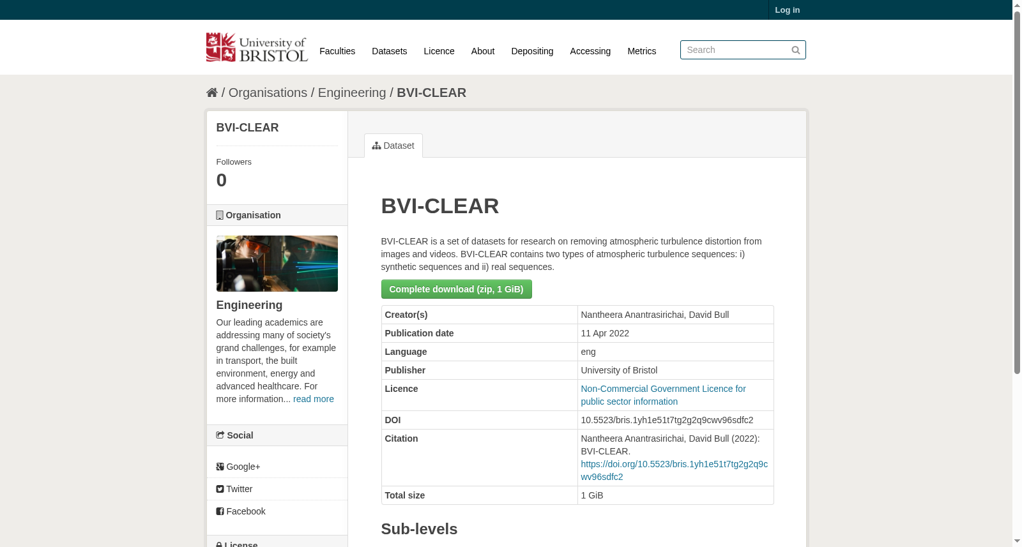Click the Facebook icon
The width and height of the screenshot is (1022, 547).
pos(220,511)
